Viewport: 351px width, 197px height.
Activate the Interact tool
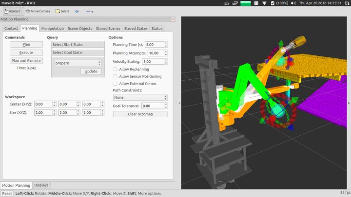click(x=12, y=11)
